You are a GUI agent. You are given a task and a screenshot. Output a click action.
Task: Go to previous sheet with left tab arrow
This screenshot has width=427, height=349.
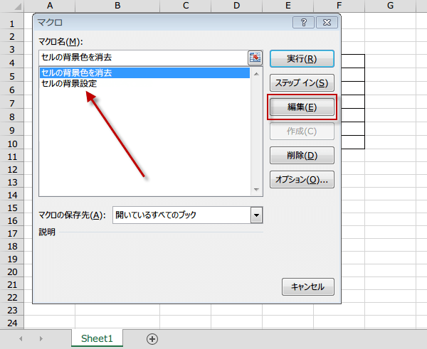click(21, 338)
